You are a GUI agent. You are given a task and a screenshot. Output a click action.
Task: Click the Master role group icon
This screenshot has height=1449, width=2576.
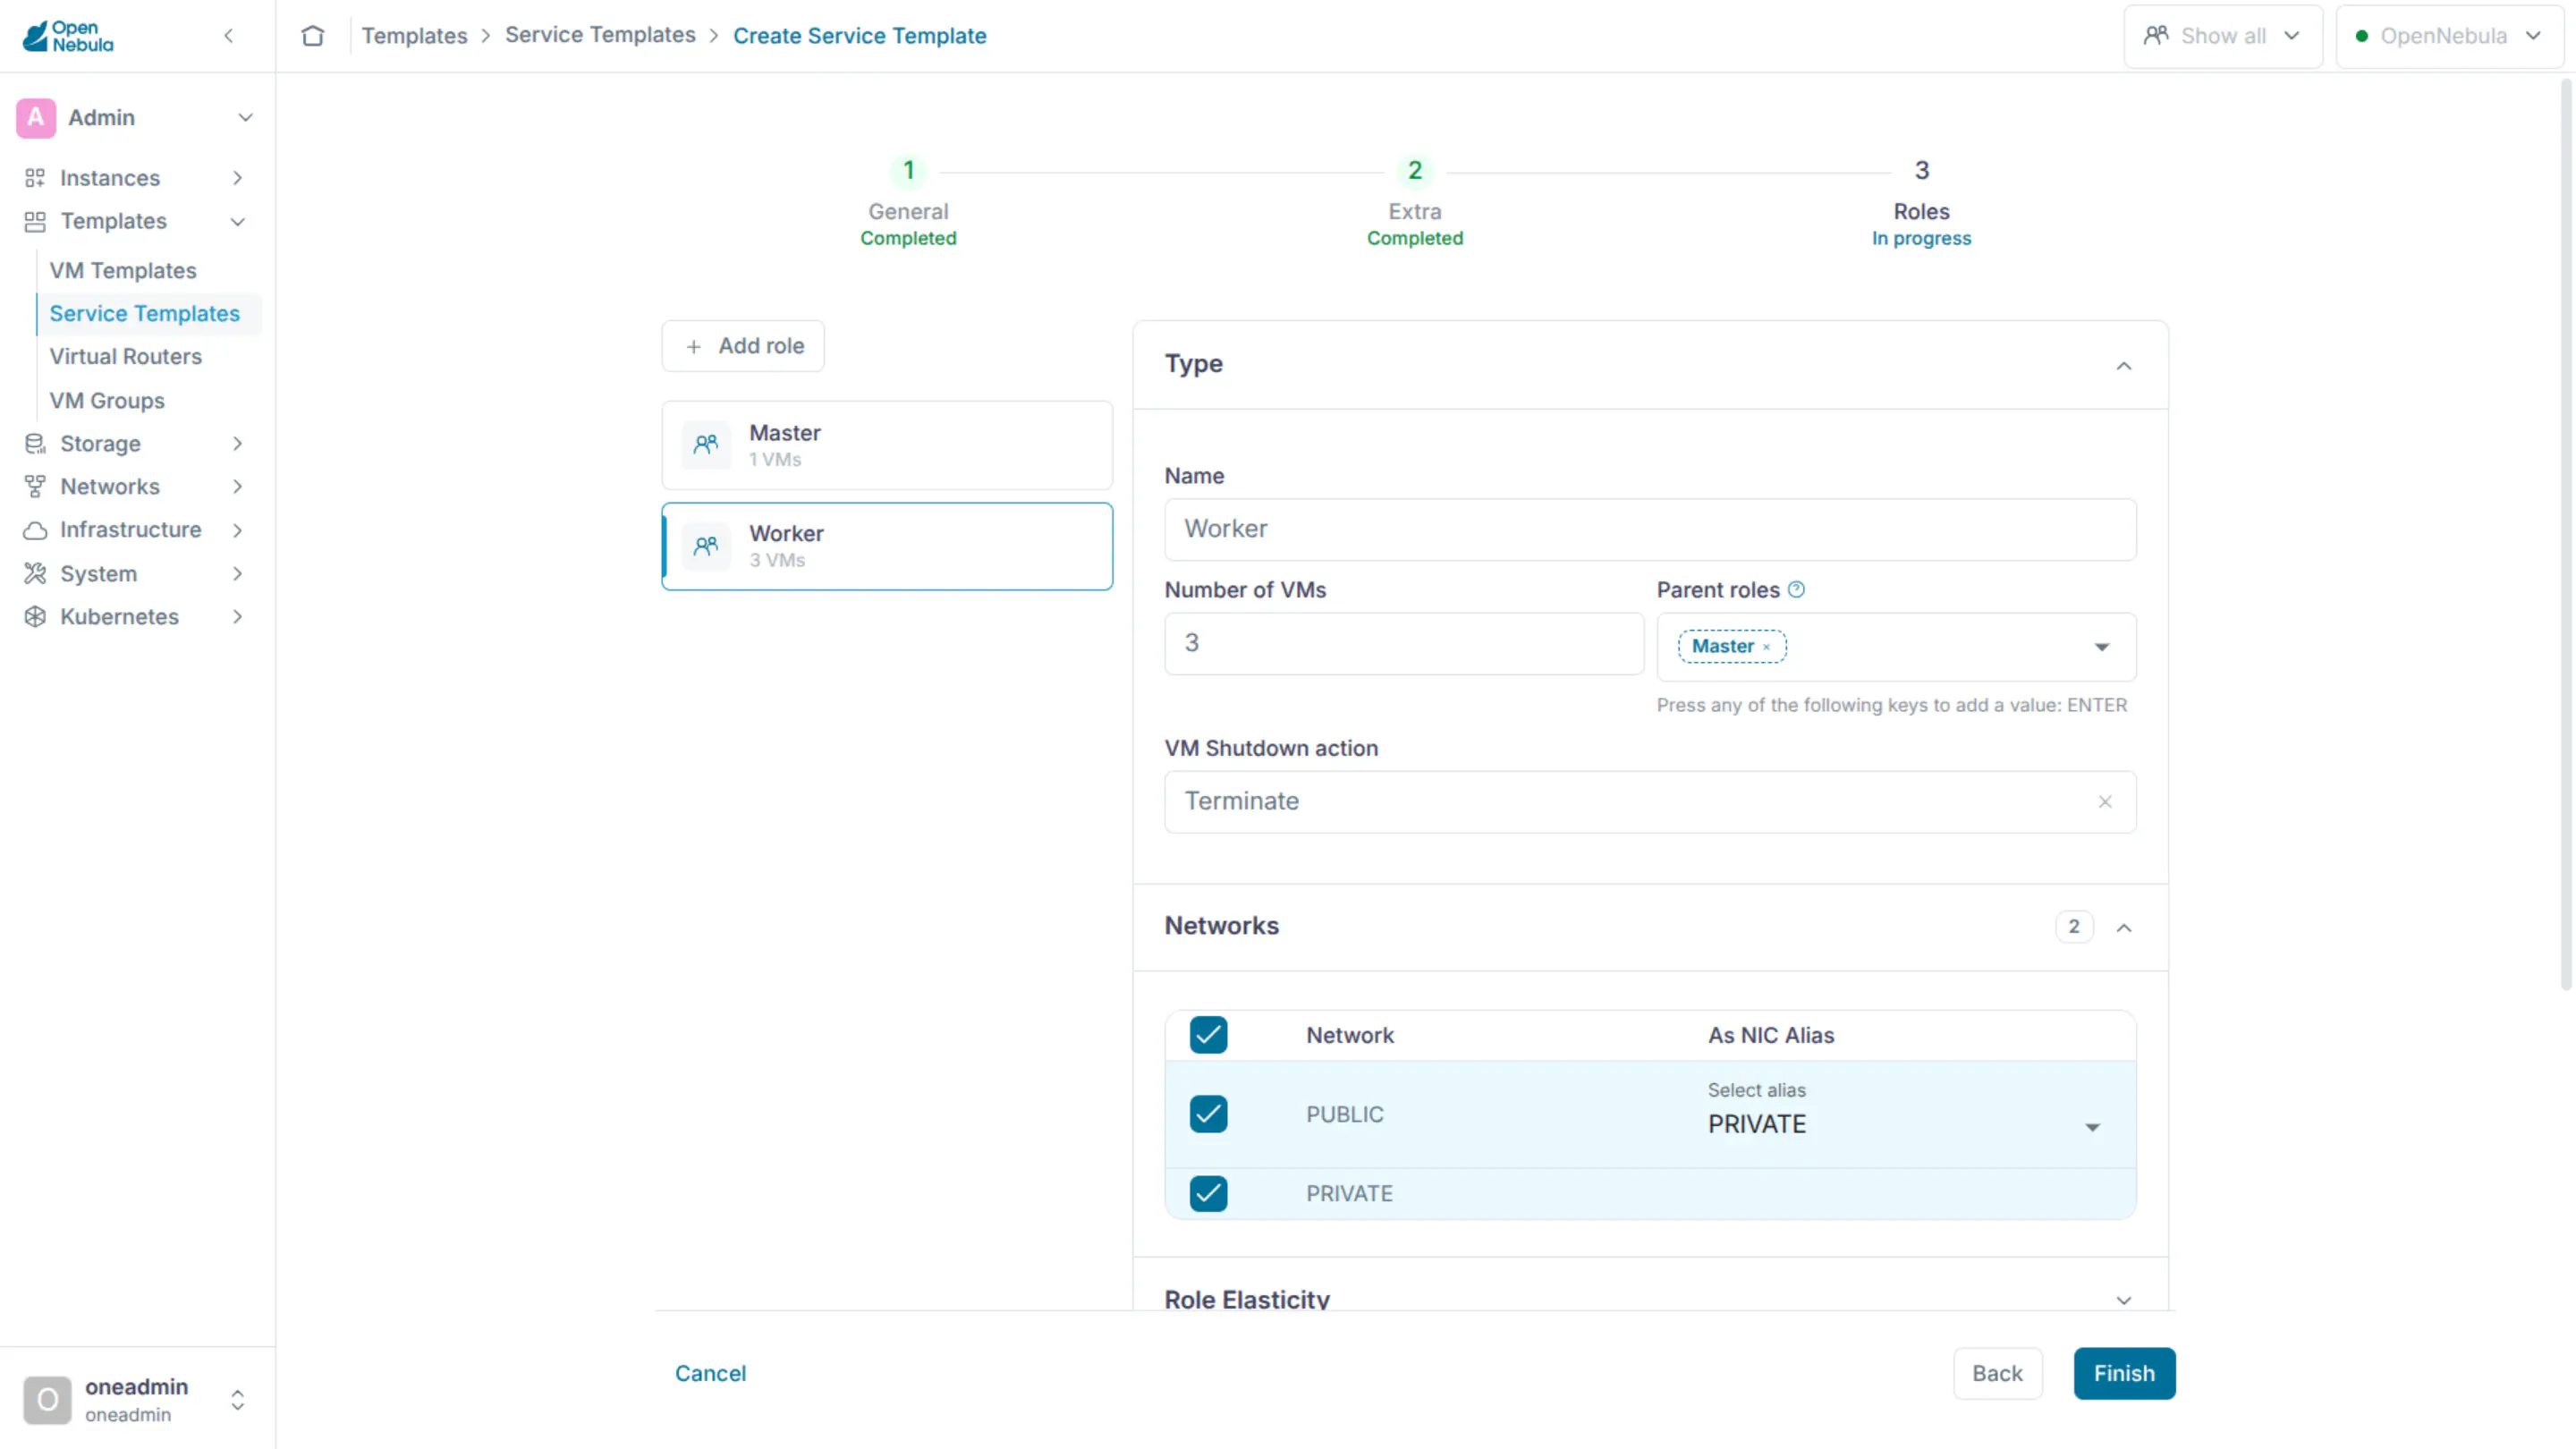706,445
